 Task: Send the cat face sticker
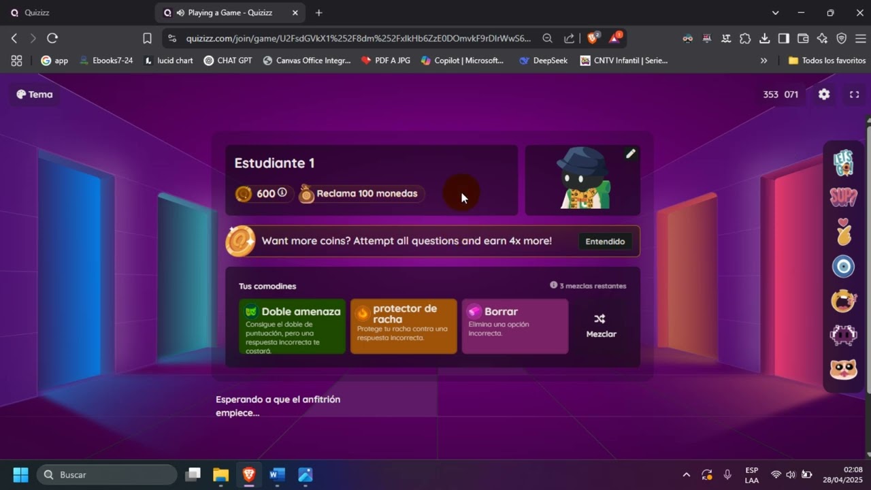point(844,370)
